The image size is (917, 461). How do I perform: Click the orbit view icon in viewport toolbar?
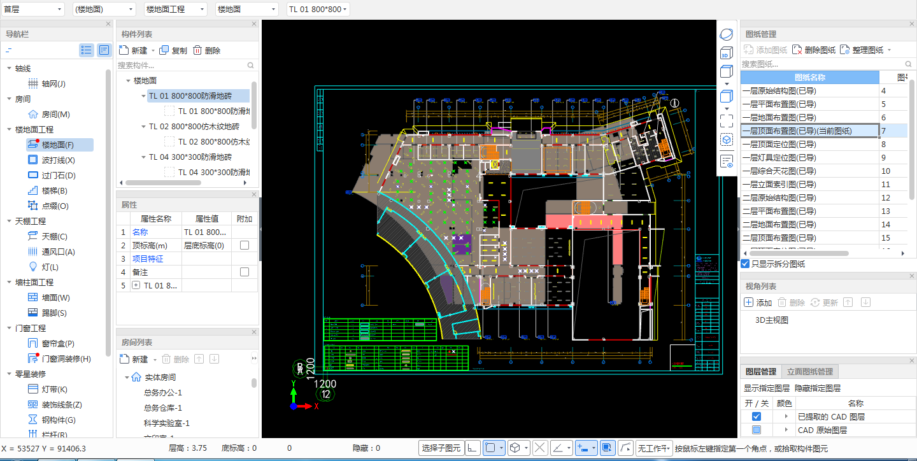click(727, 34)
